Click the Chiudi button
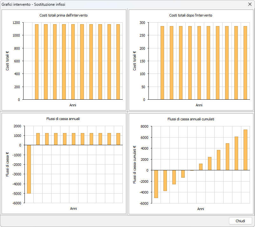Viewport: 255px width, 227px height. click(x=240, y=221)
